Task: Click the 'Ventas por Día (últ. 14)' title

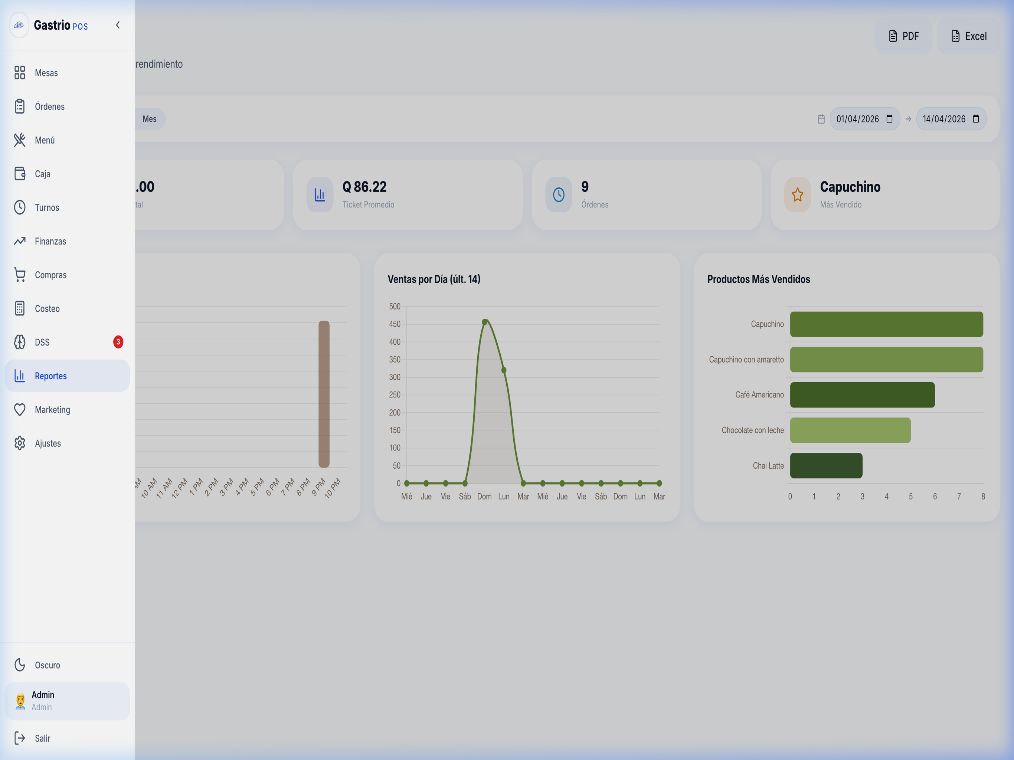Action: click(434, 279)
